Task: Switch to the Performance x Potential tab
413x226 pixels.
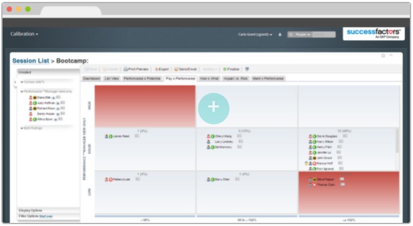Action: coord(142,78)
